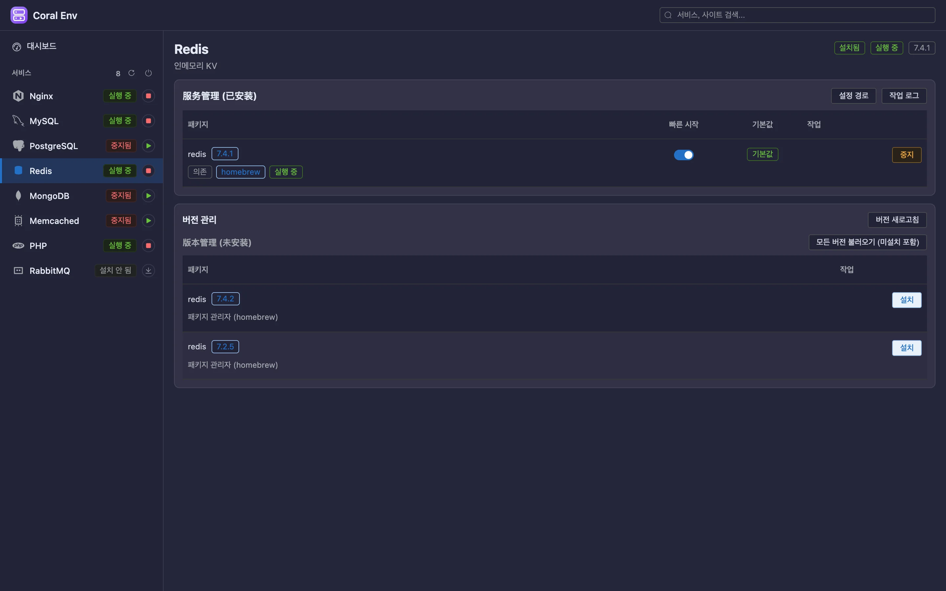Click the 실행 중 header badge
The width and height of the screenshot is (946, 591).
pyautogui.click(x=887, y=48)
